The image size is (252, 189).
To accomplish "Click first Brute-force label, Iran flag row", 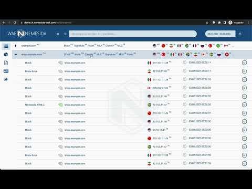I will (31, 71).
